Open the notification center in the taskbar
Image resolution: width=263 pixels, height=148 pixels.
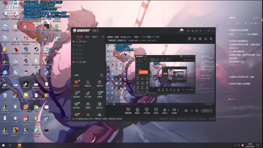coord(258,145)
